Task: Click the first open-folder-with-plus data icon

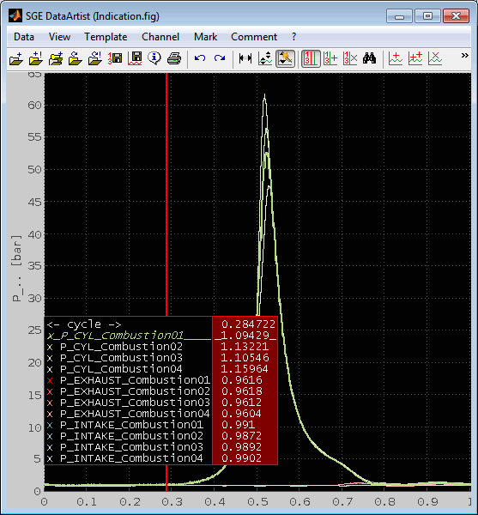Action: point(16,58)
